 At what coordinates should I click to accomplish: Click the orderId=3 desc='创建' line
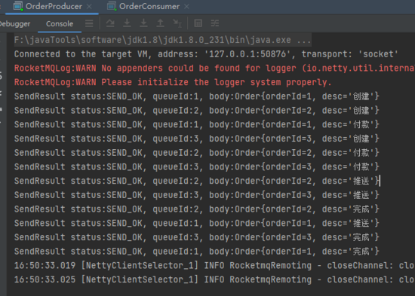coord(197,139)
